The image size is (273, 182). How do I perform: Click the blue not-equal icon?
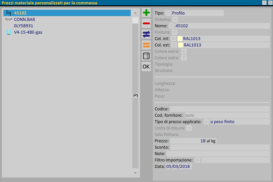pyautogui.click(x=146, y=34)
